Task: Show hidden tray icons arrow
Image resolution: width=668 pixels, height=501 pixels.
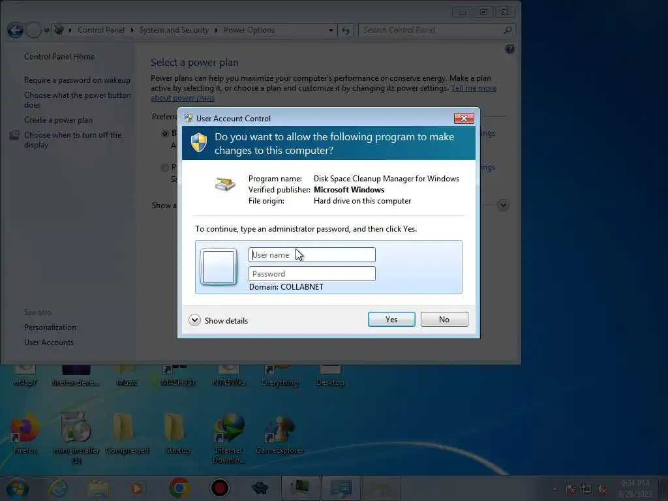Action: click(x=554, y=489)
